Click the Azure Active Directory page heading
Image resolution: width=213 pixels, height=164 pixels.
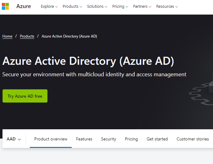point(88,61)
